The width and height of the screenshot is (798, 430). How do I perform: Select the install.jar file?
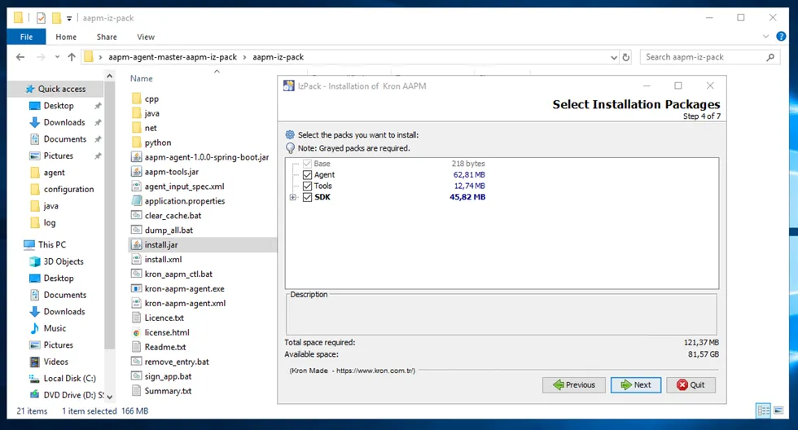pyautogui.click(x=161, y=245)
